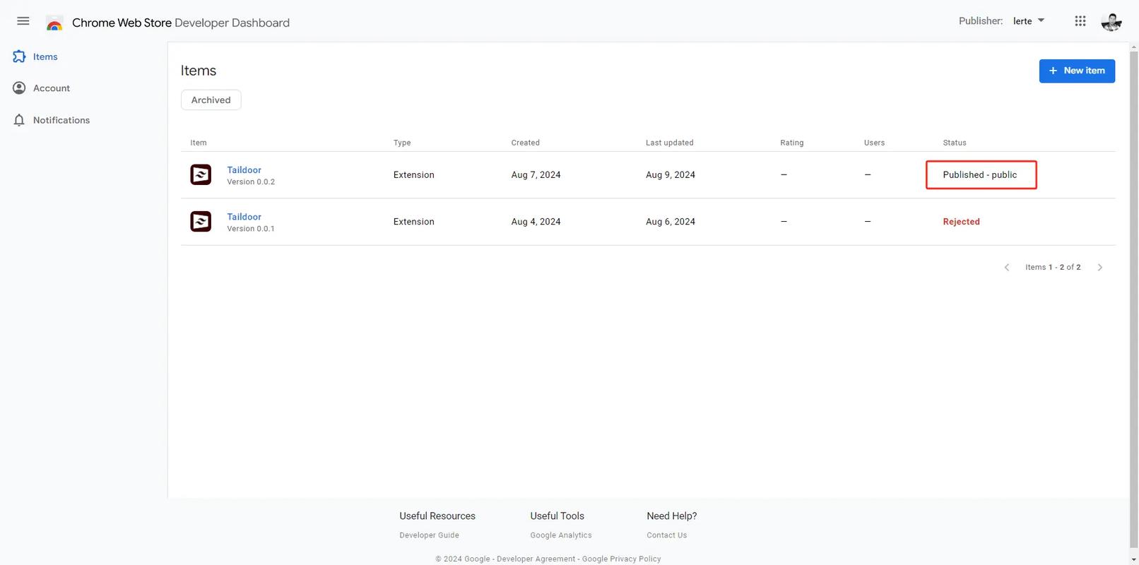This screenshot has height=565, width=1139.
Task: Click the Contact Us link
Action: click(666, 535)
